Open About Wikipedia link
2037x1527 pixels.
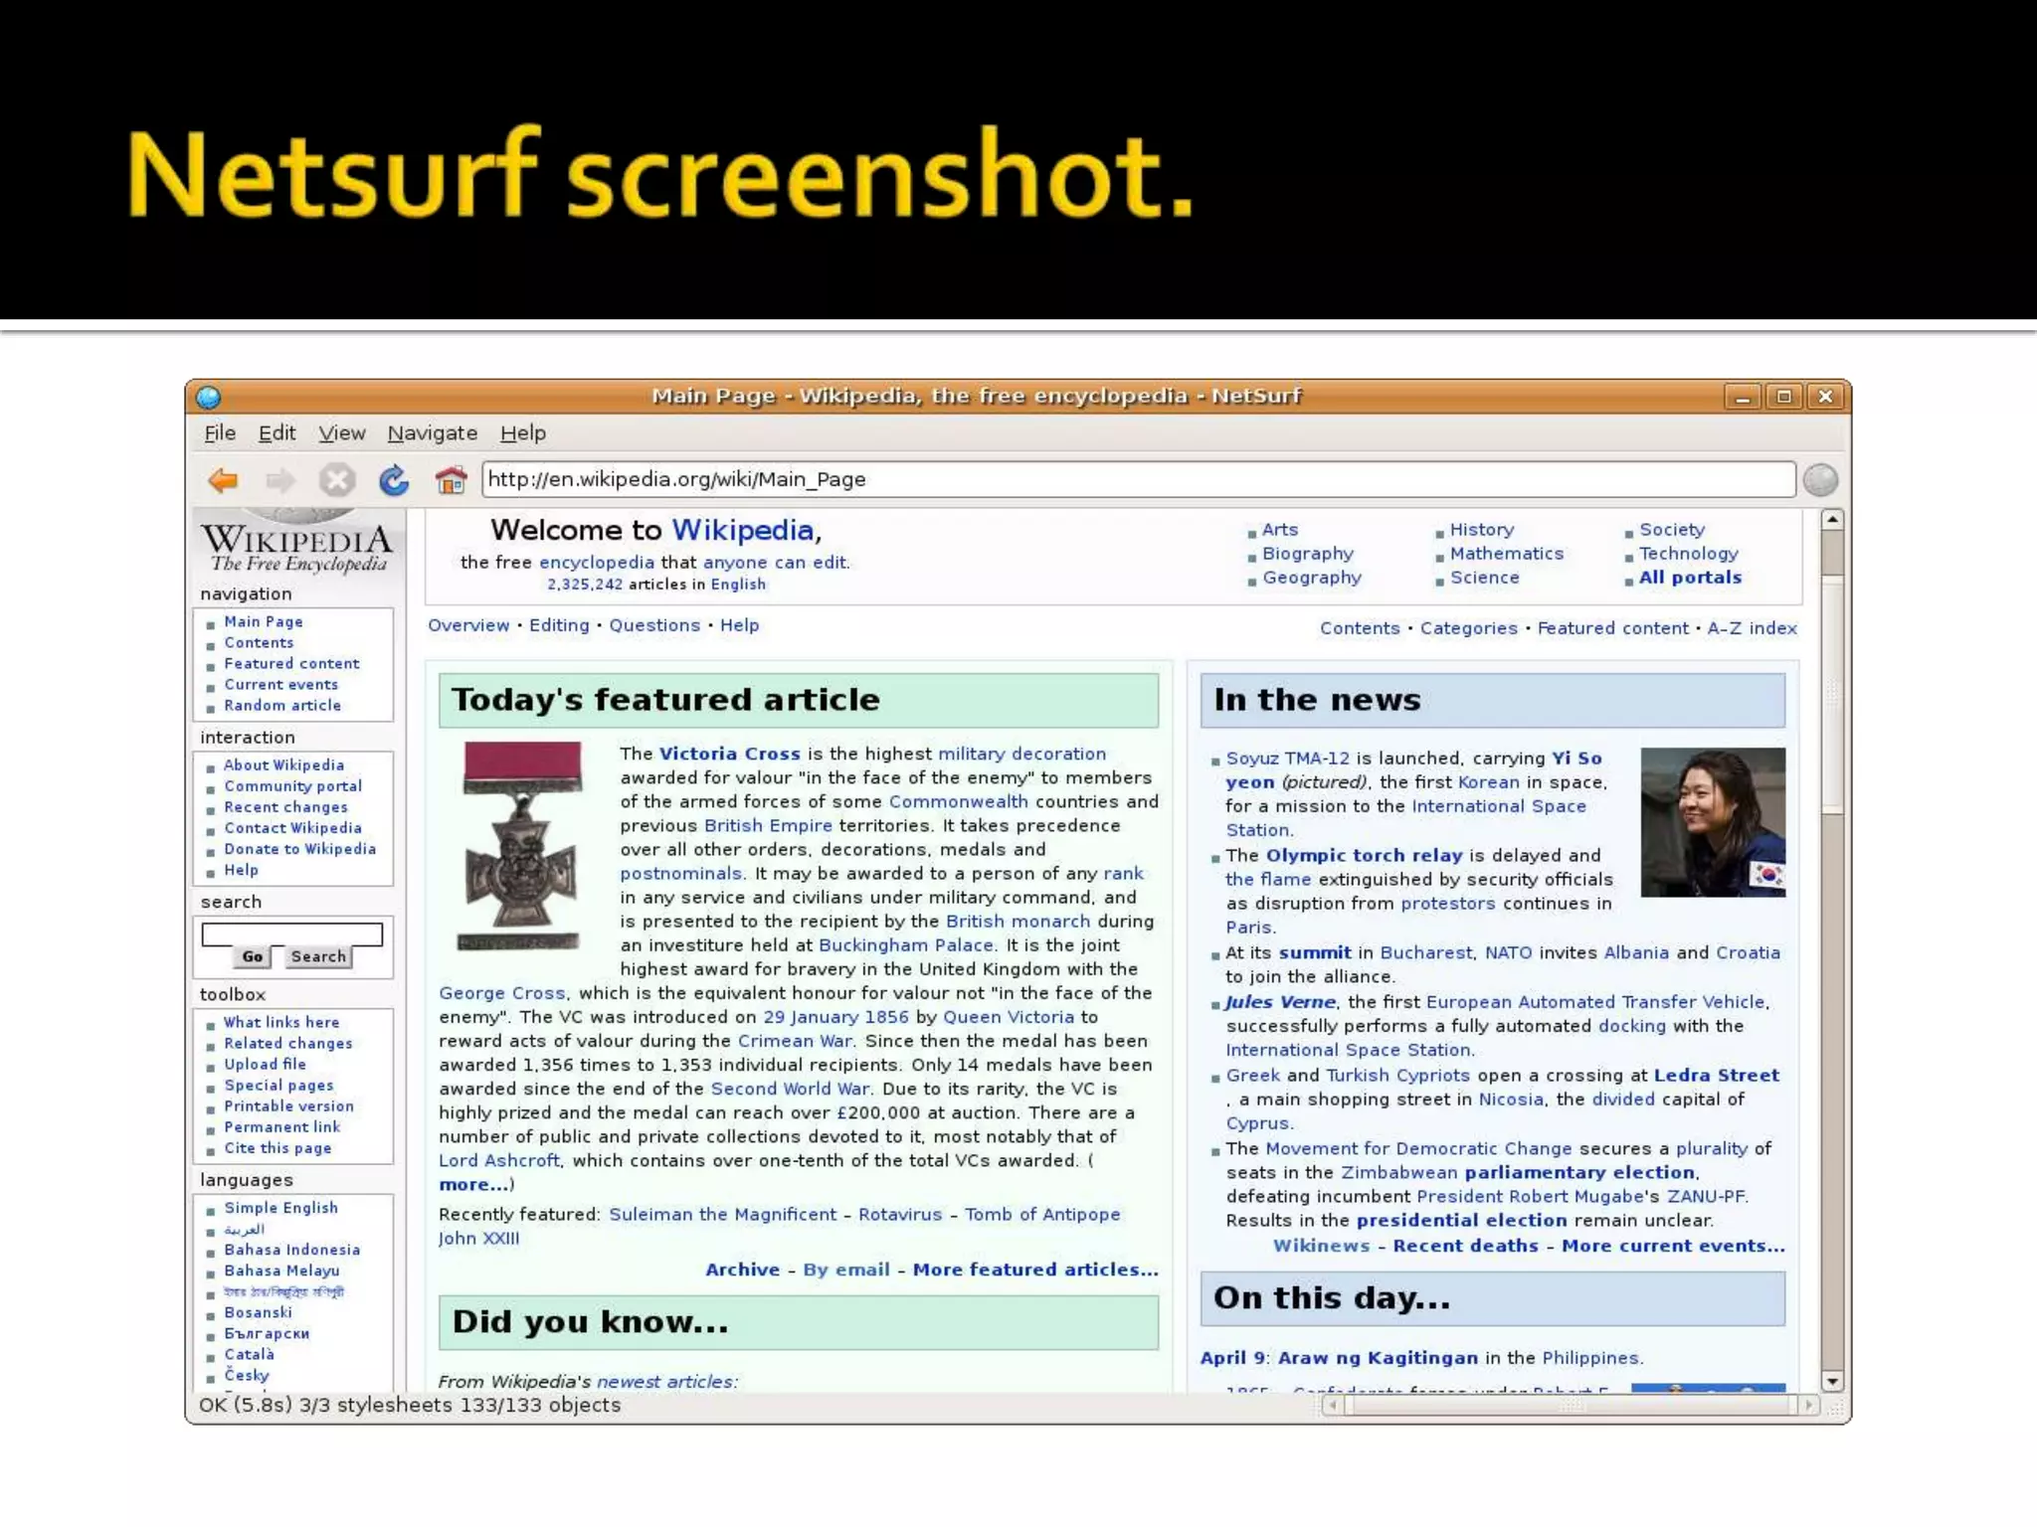283,764
